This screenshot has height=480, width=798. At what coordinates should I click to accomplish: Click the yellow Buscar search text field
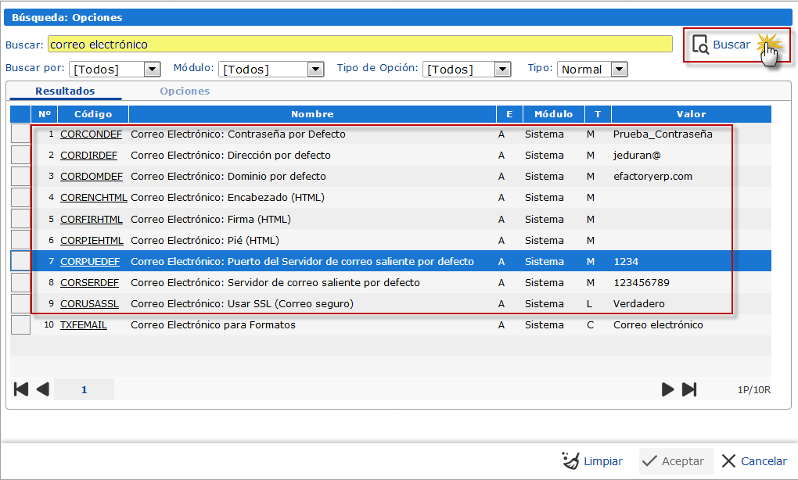[360, 45]
